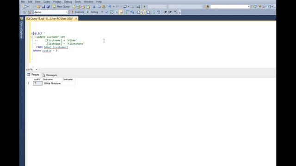The height and width of the screenshot is (166, 296).
Task: Switch output to Results to File
Action: [148, 12]
